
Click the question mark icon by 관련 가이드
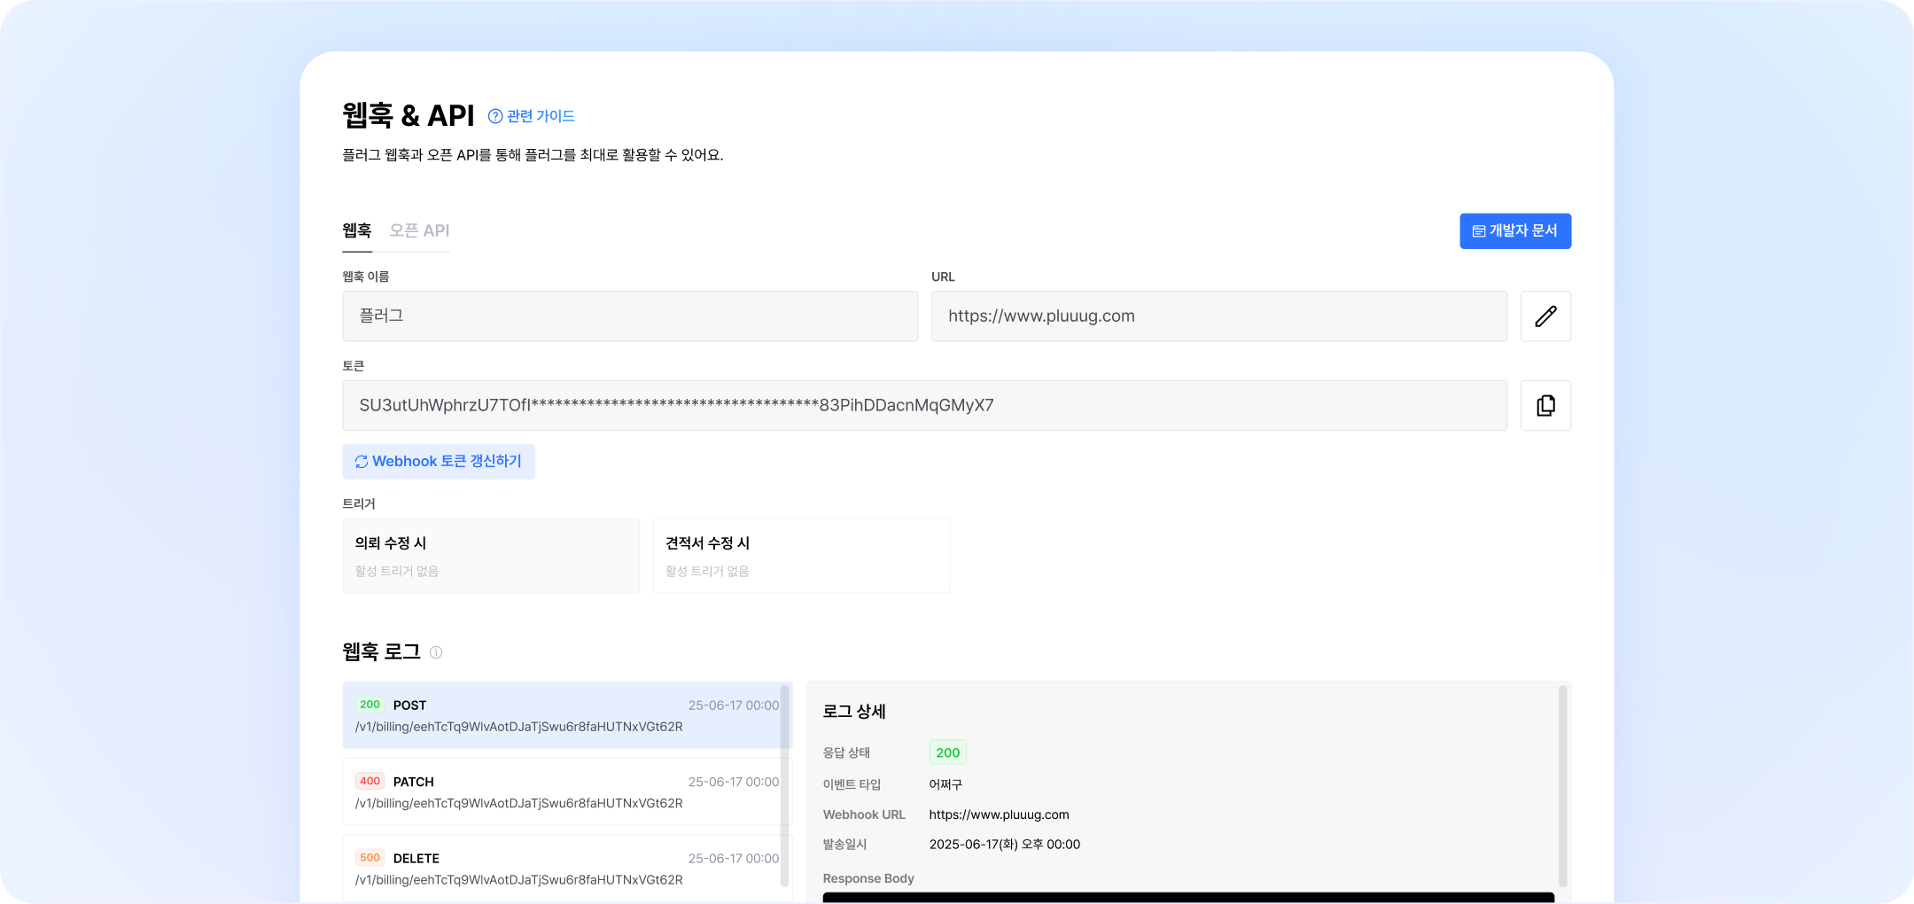(495, 116)
